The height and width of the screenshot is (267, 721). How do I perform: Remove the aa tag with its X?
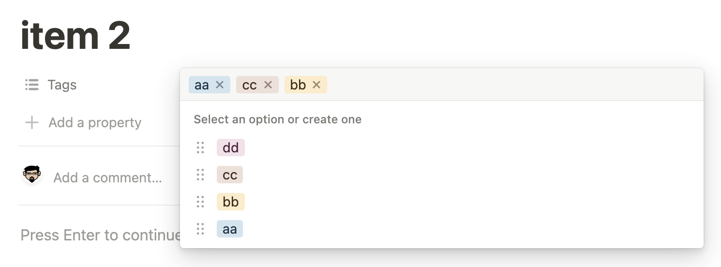[220, 85]
